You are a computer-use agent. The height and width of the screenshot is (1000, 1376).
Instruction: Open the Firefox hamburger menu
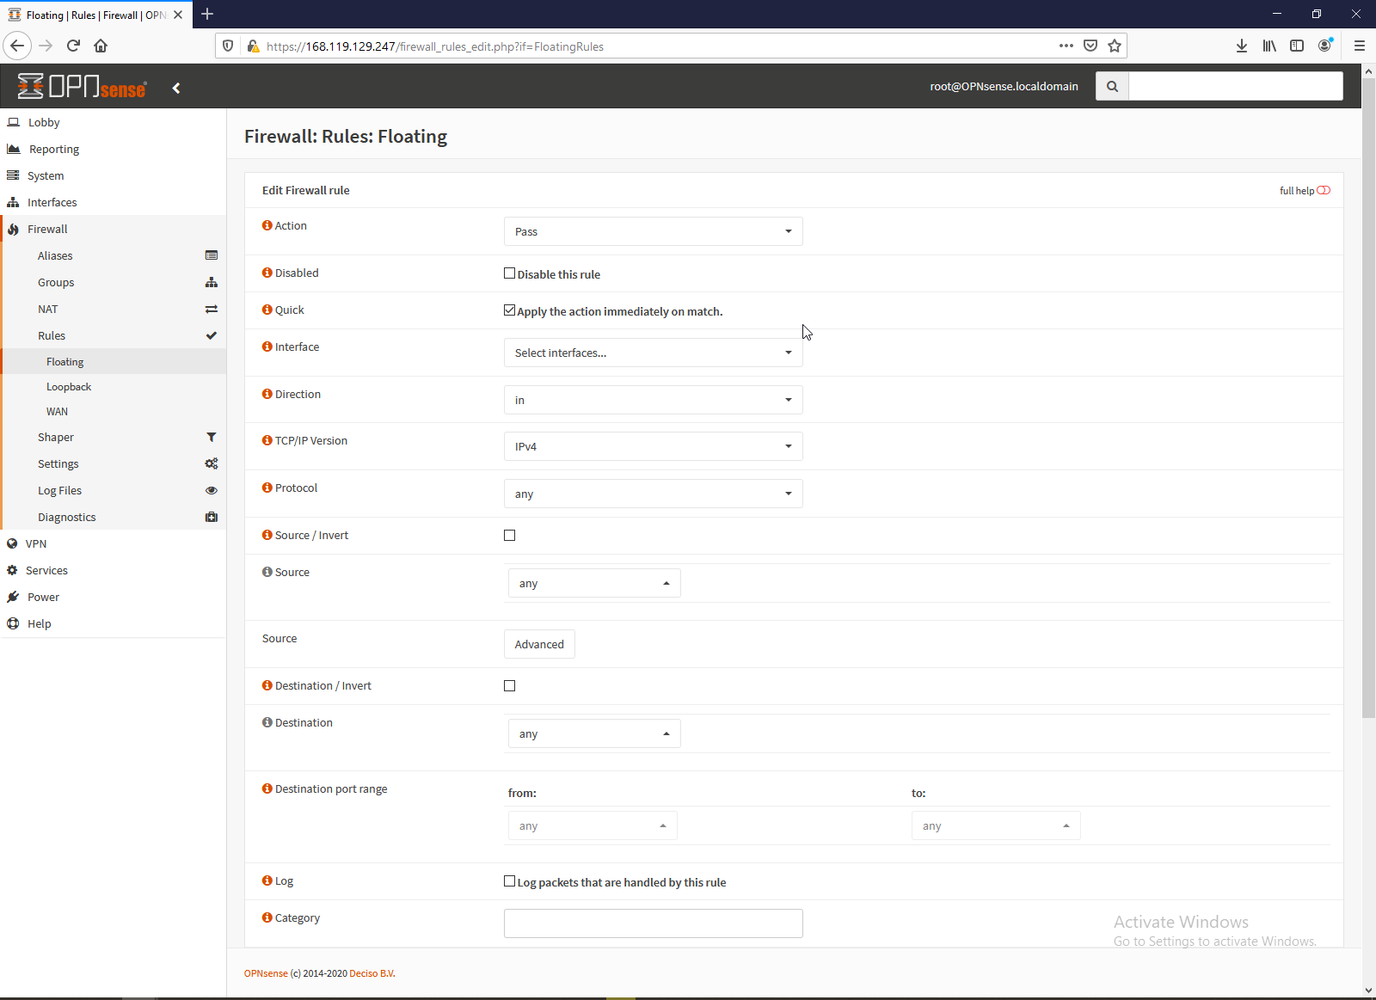point(1360,46)
